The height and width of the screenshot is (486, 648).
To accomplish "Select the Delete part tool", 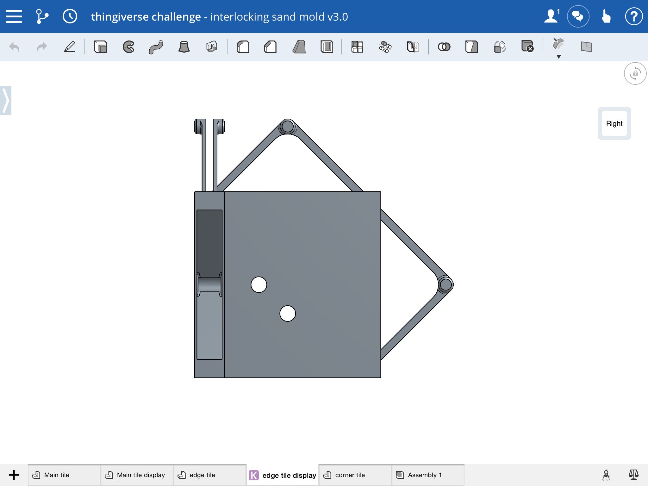I will coord(527,47).
